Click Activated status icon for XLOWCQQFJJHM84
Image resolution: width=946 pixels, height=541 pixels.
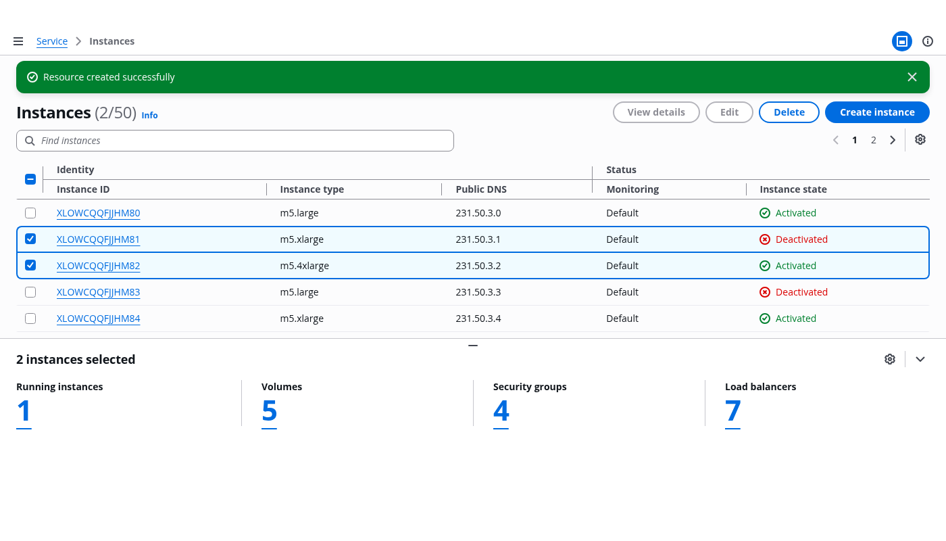(765, 319)
